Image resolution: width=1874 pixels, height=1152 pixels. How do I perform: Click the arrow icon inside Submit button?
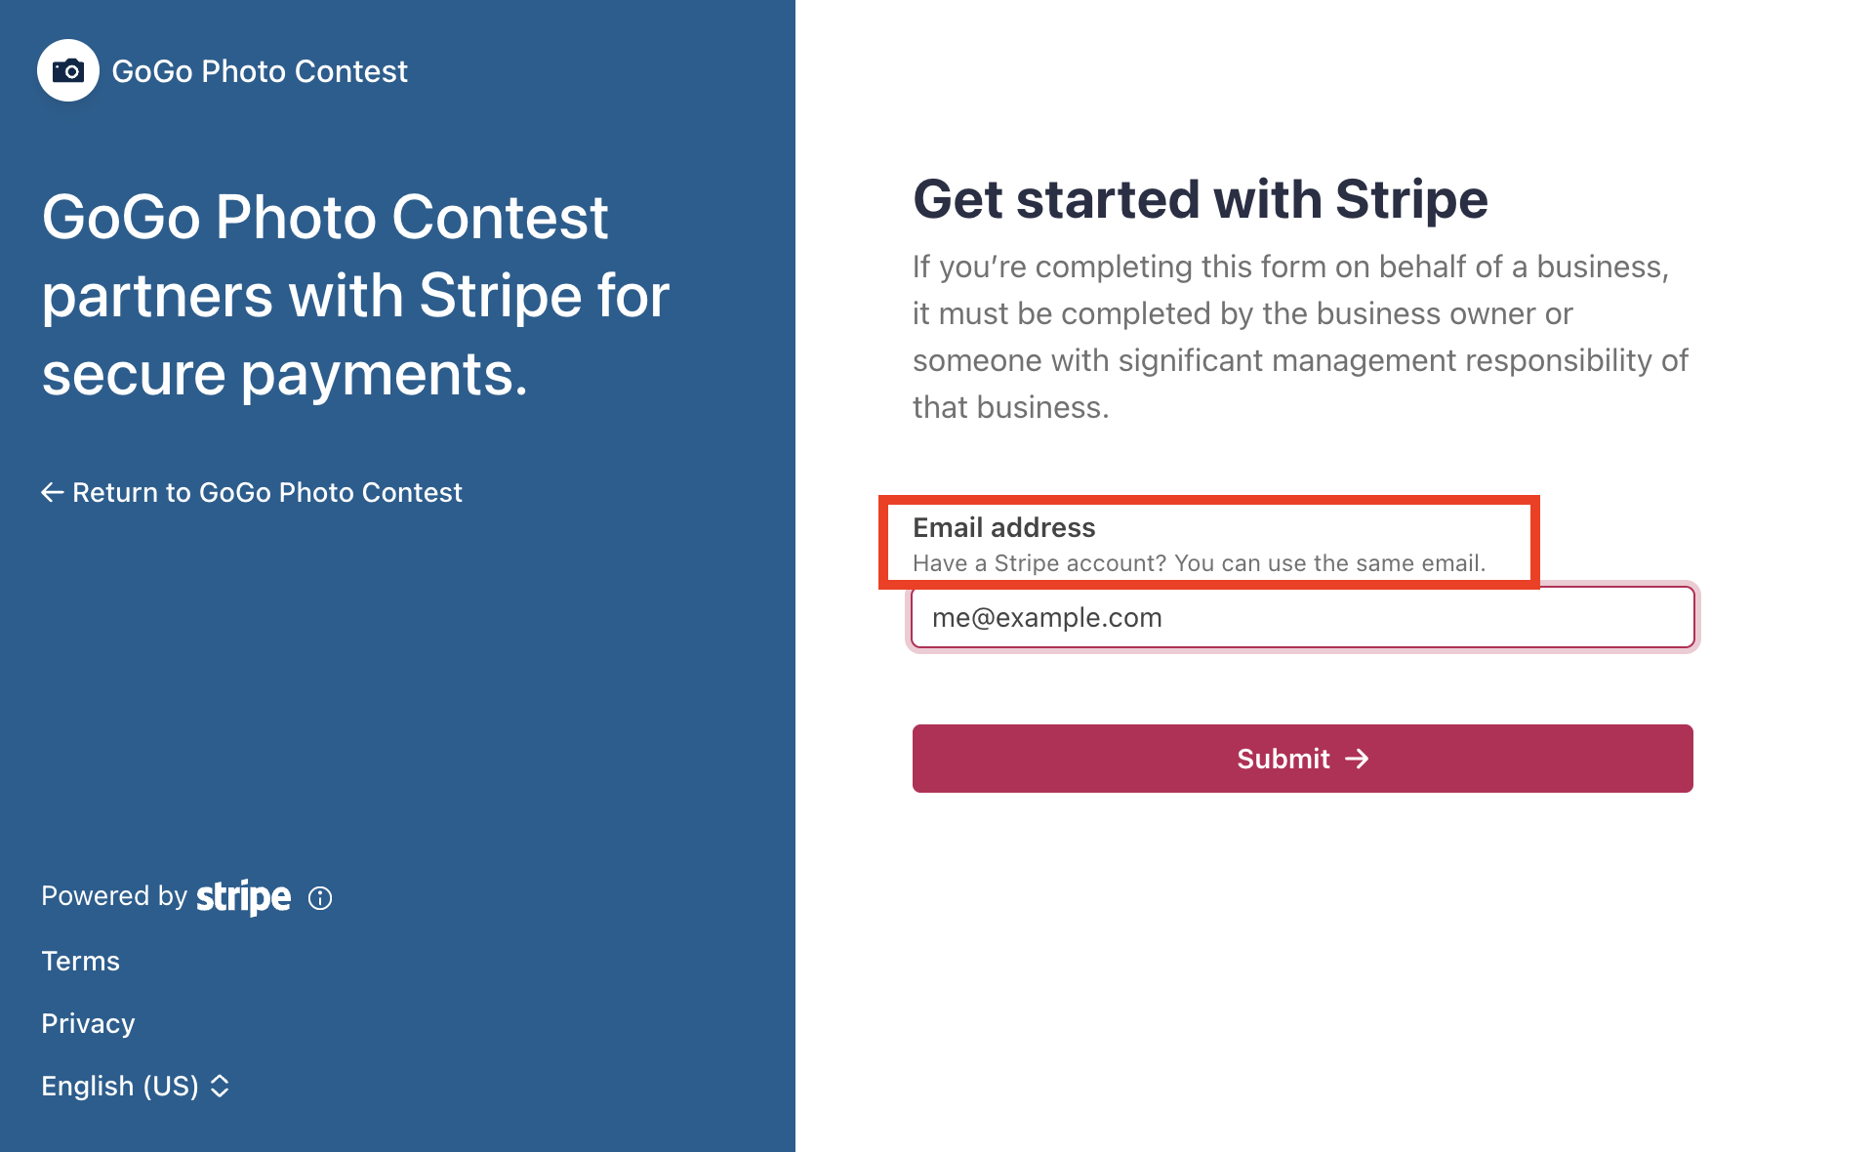[1357, 759]
